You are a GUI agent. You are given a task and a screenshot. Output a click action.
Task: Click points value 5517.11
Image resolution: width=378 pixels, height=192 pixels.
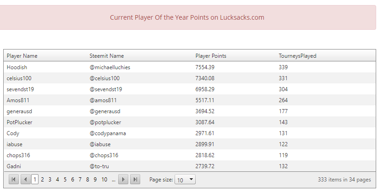[x=205, y=100]
